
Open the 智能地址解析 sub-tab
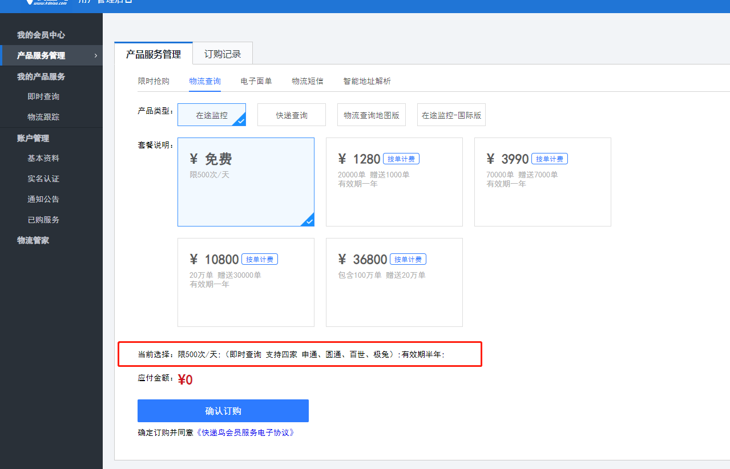(367, 81)
